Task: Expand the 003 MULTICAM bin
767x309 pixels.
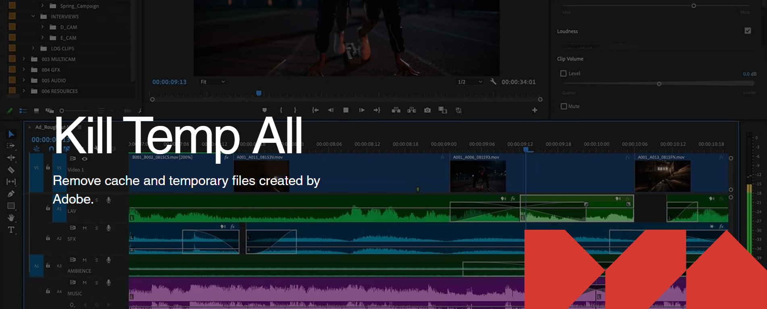Action: (24, 59)
